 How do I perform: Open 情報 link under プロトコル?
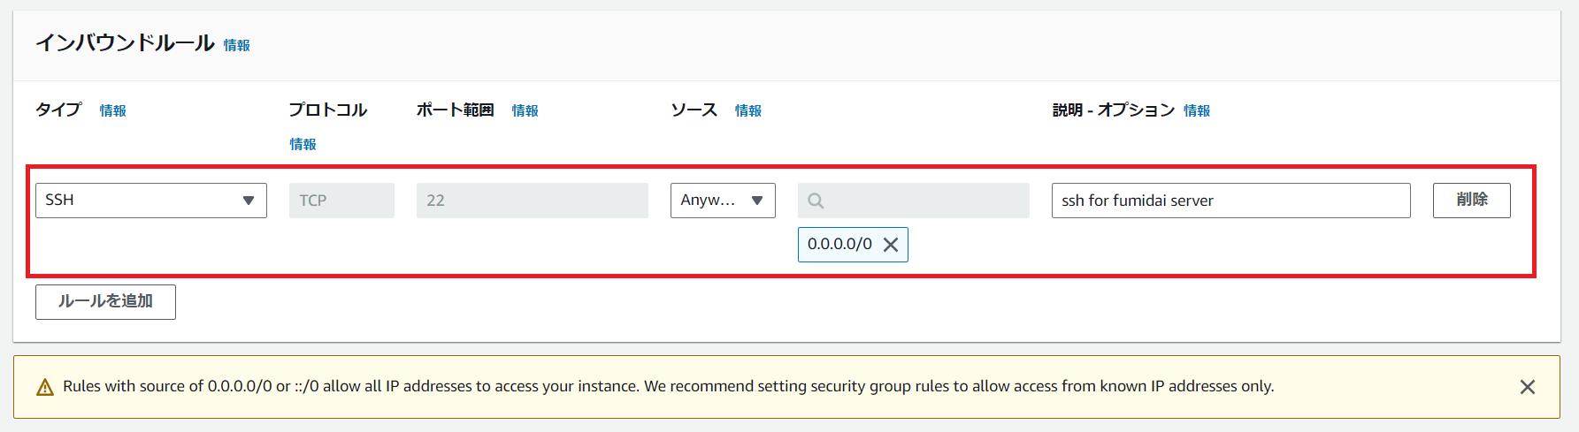[303, 144]
